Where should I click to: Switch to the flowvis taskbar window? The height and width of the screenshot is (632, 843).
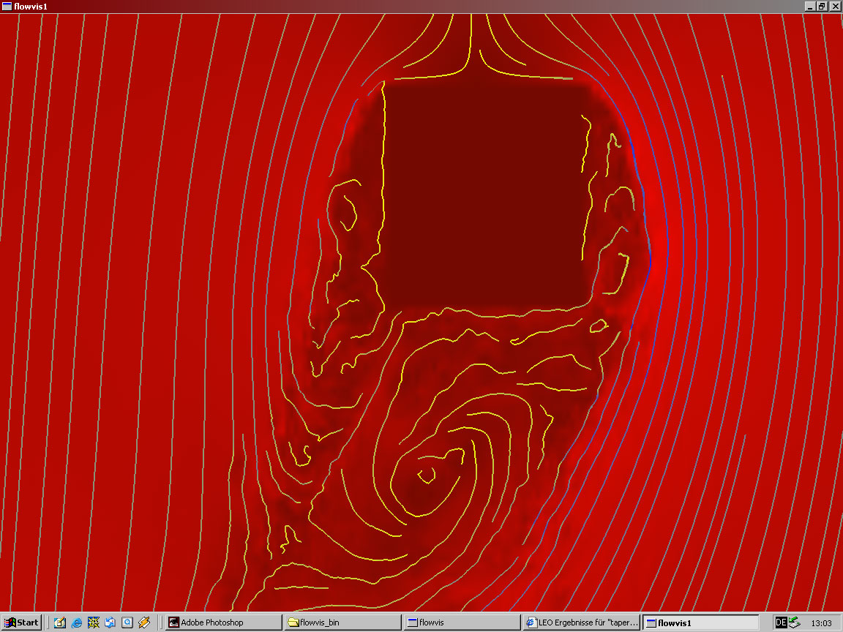[x=462, y=622]
